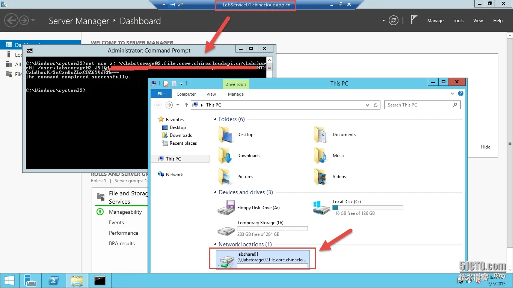Click Explorer New Folder quick access icon
This screenshot has height=288, width=513.
[174, 84]
